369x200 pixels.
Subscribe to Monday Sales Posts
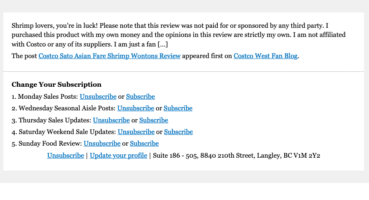(140, 97)
